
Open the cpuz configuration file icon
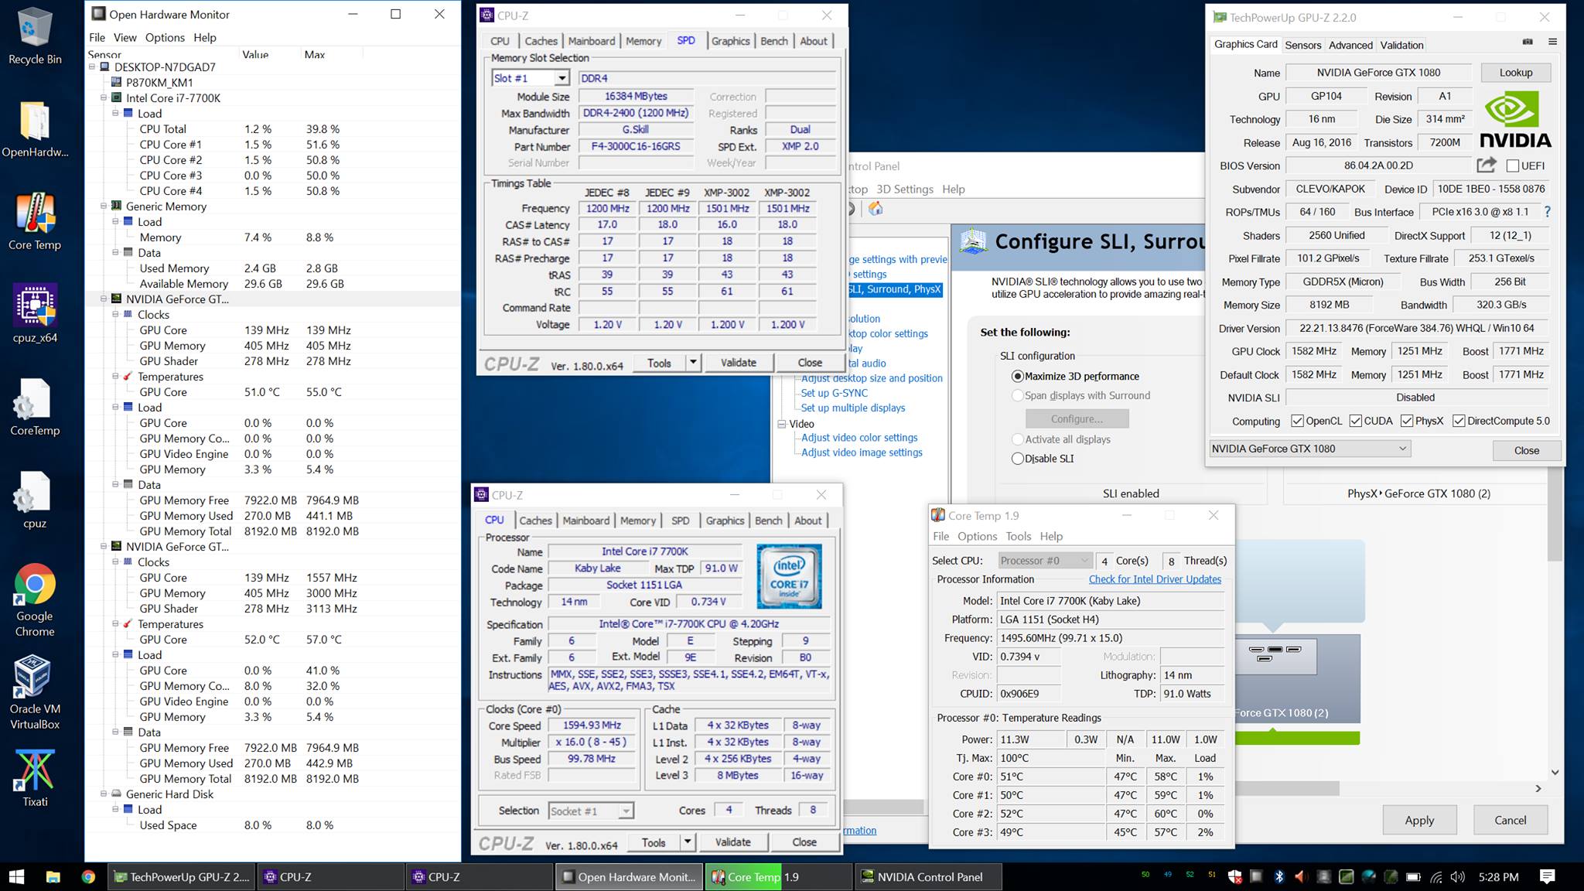[35, 501]
